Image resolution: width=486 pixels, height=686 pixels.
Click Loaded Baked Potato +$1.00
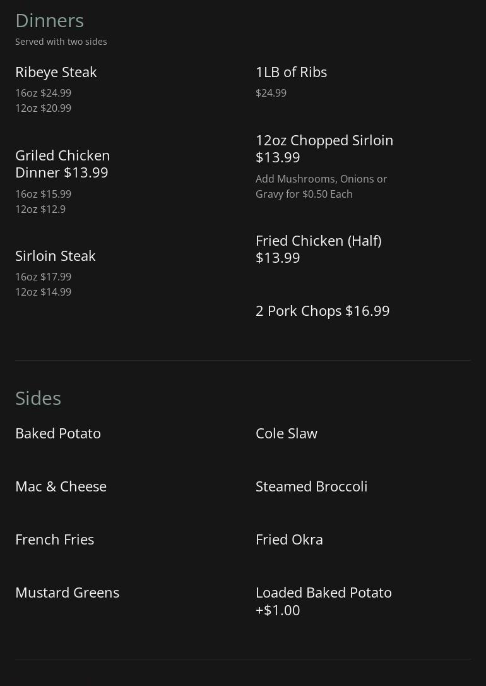point(323,601)
